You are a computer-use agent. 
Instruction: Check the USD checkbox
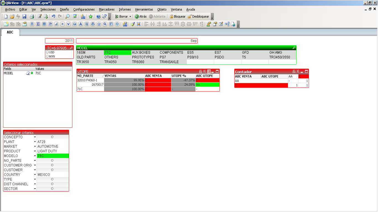47,52
